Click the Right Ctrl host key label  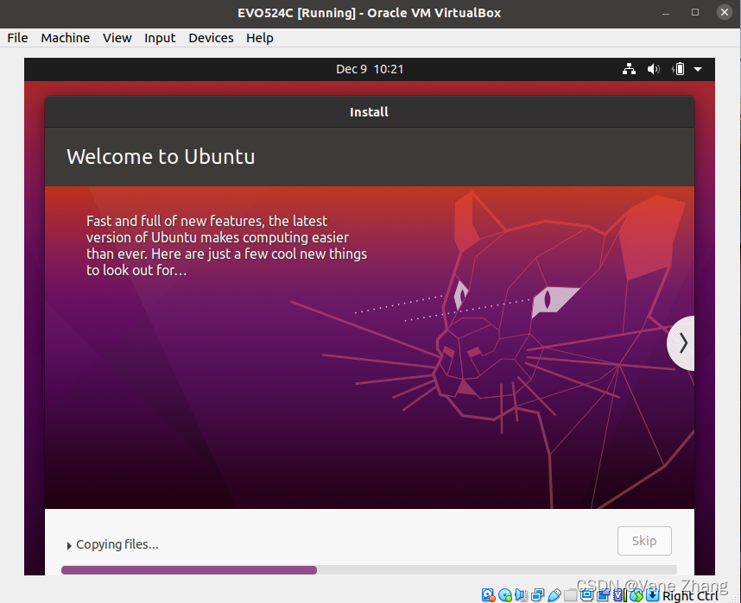tap(690, 596)
